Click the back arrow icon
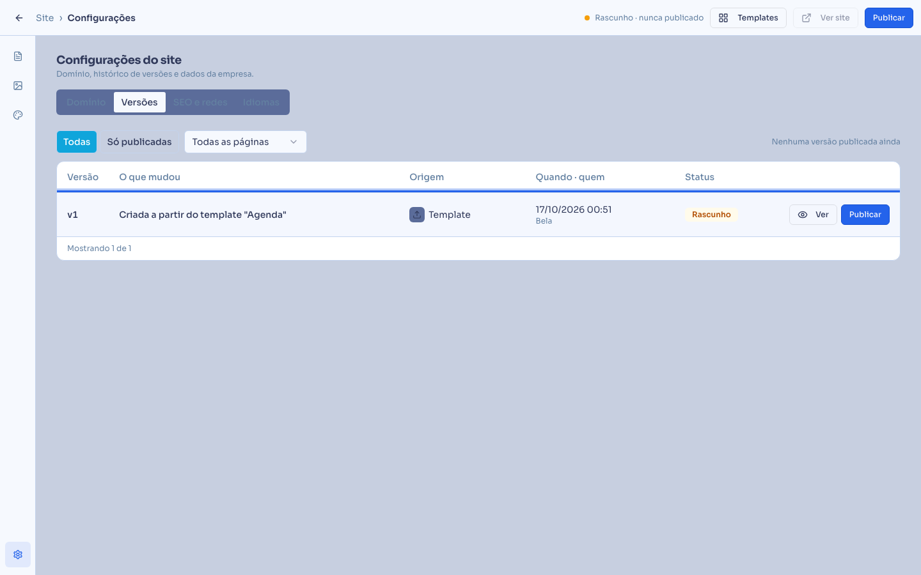921x575 pixels. coord(19,18)
